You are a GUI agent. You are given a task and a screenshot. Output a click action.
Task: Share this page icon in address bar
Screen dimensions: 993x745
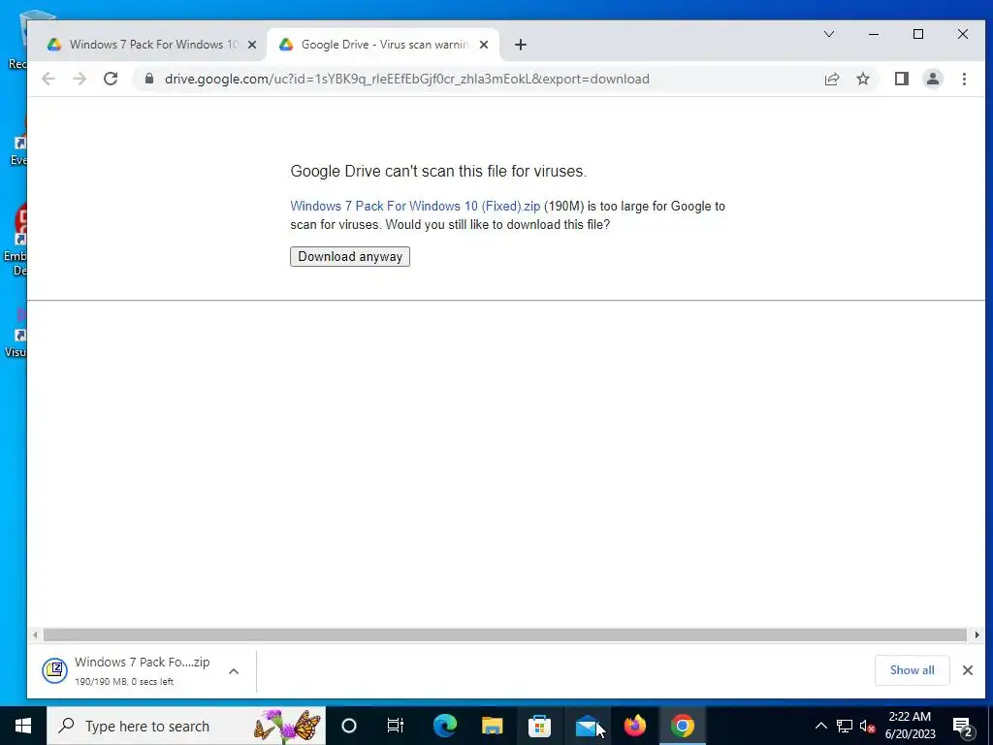click(831, 79)
